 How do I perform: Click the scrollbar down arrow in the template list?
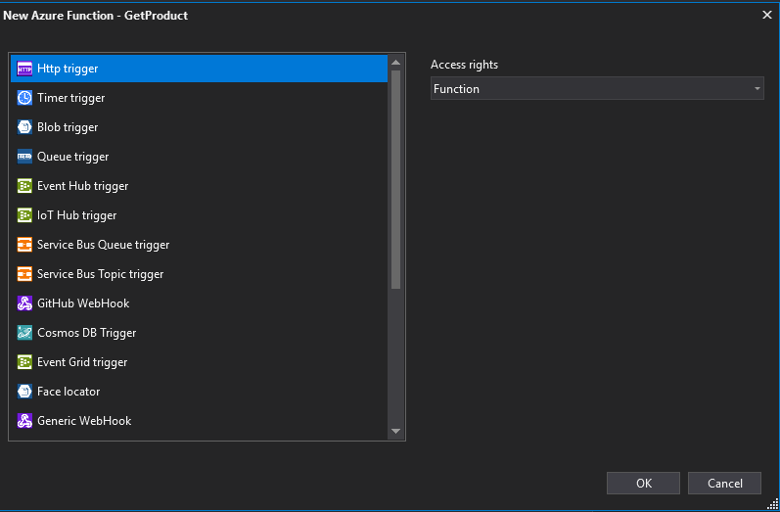(396, 432)
